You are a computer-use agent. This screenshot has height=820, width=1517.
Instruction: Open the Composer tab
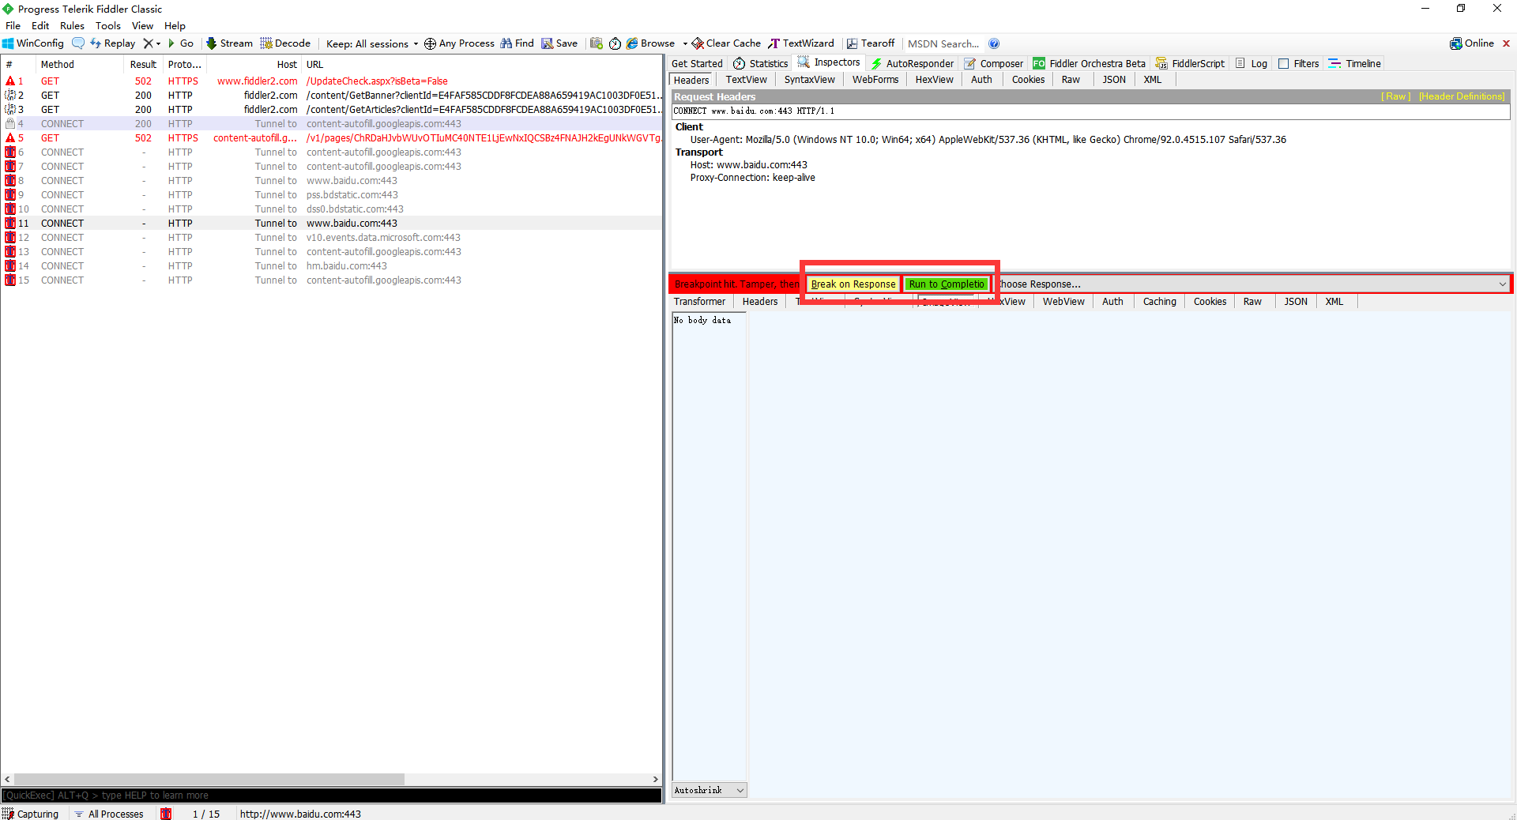click(x=994, y=63)
